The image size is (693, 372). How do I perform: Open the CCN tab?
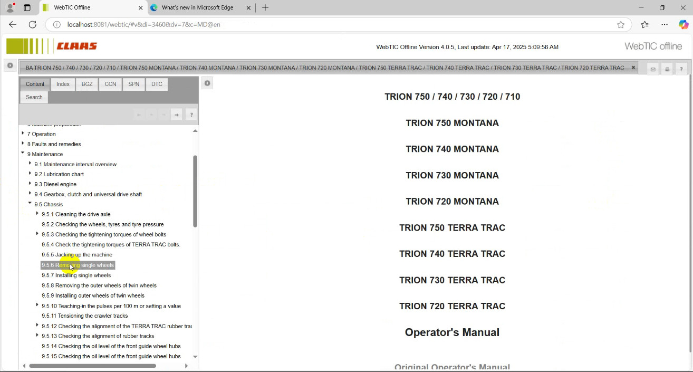[110, 84]
